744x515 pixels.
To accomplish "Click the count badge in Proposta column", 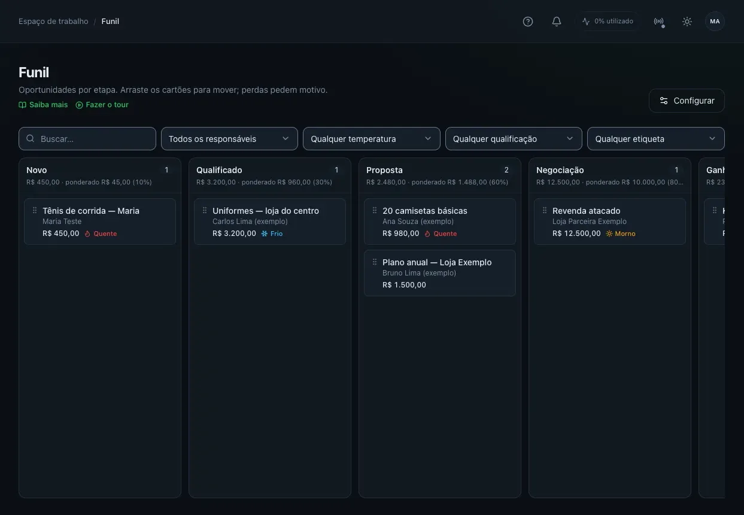I will pyautogui.click(x=506, y=170).
